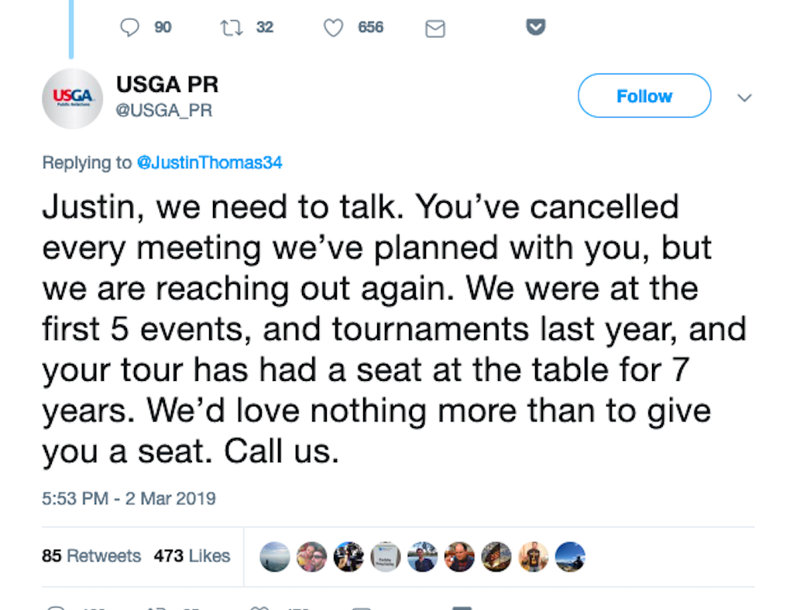Open the @JustinThomas34 mention link
Screen dimensions: 793x610
coord(209,163)
